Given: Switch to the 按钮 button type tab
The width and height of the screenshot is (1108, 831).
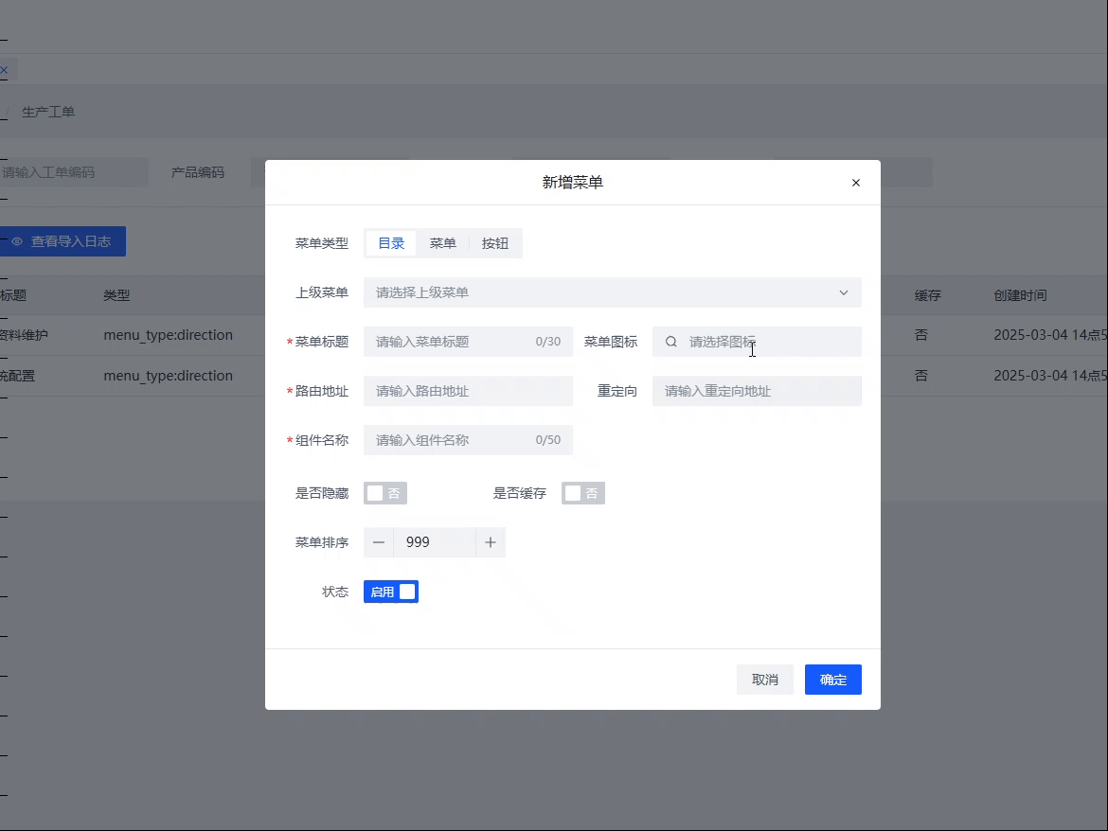Looking at the screenshot, I should tap(495, 242).
